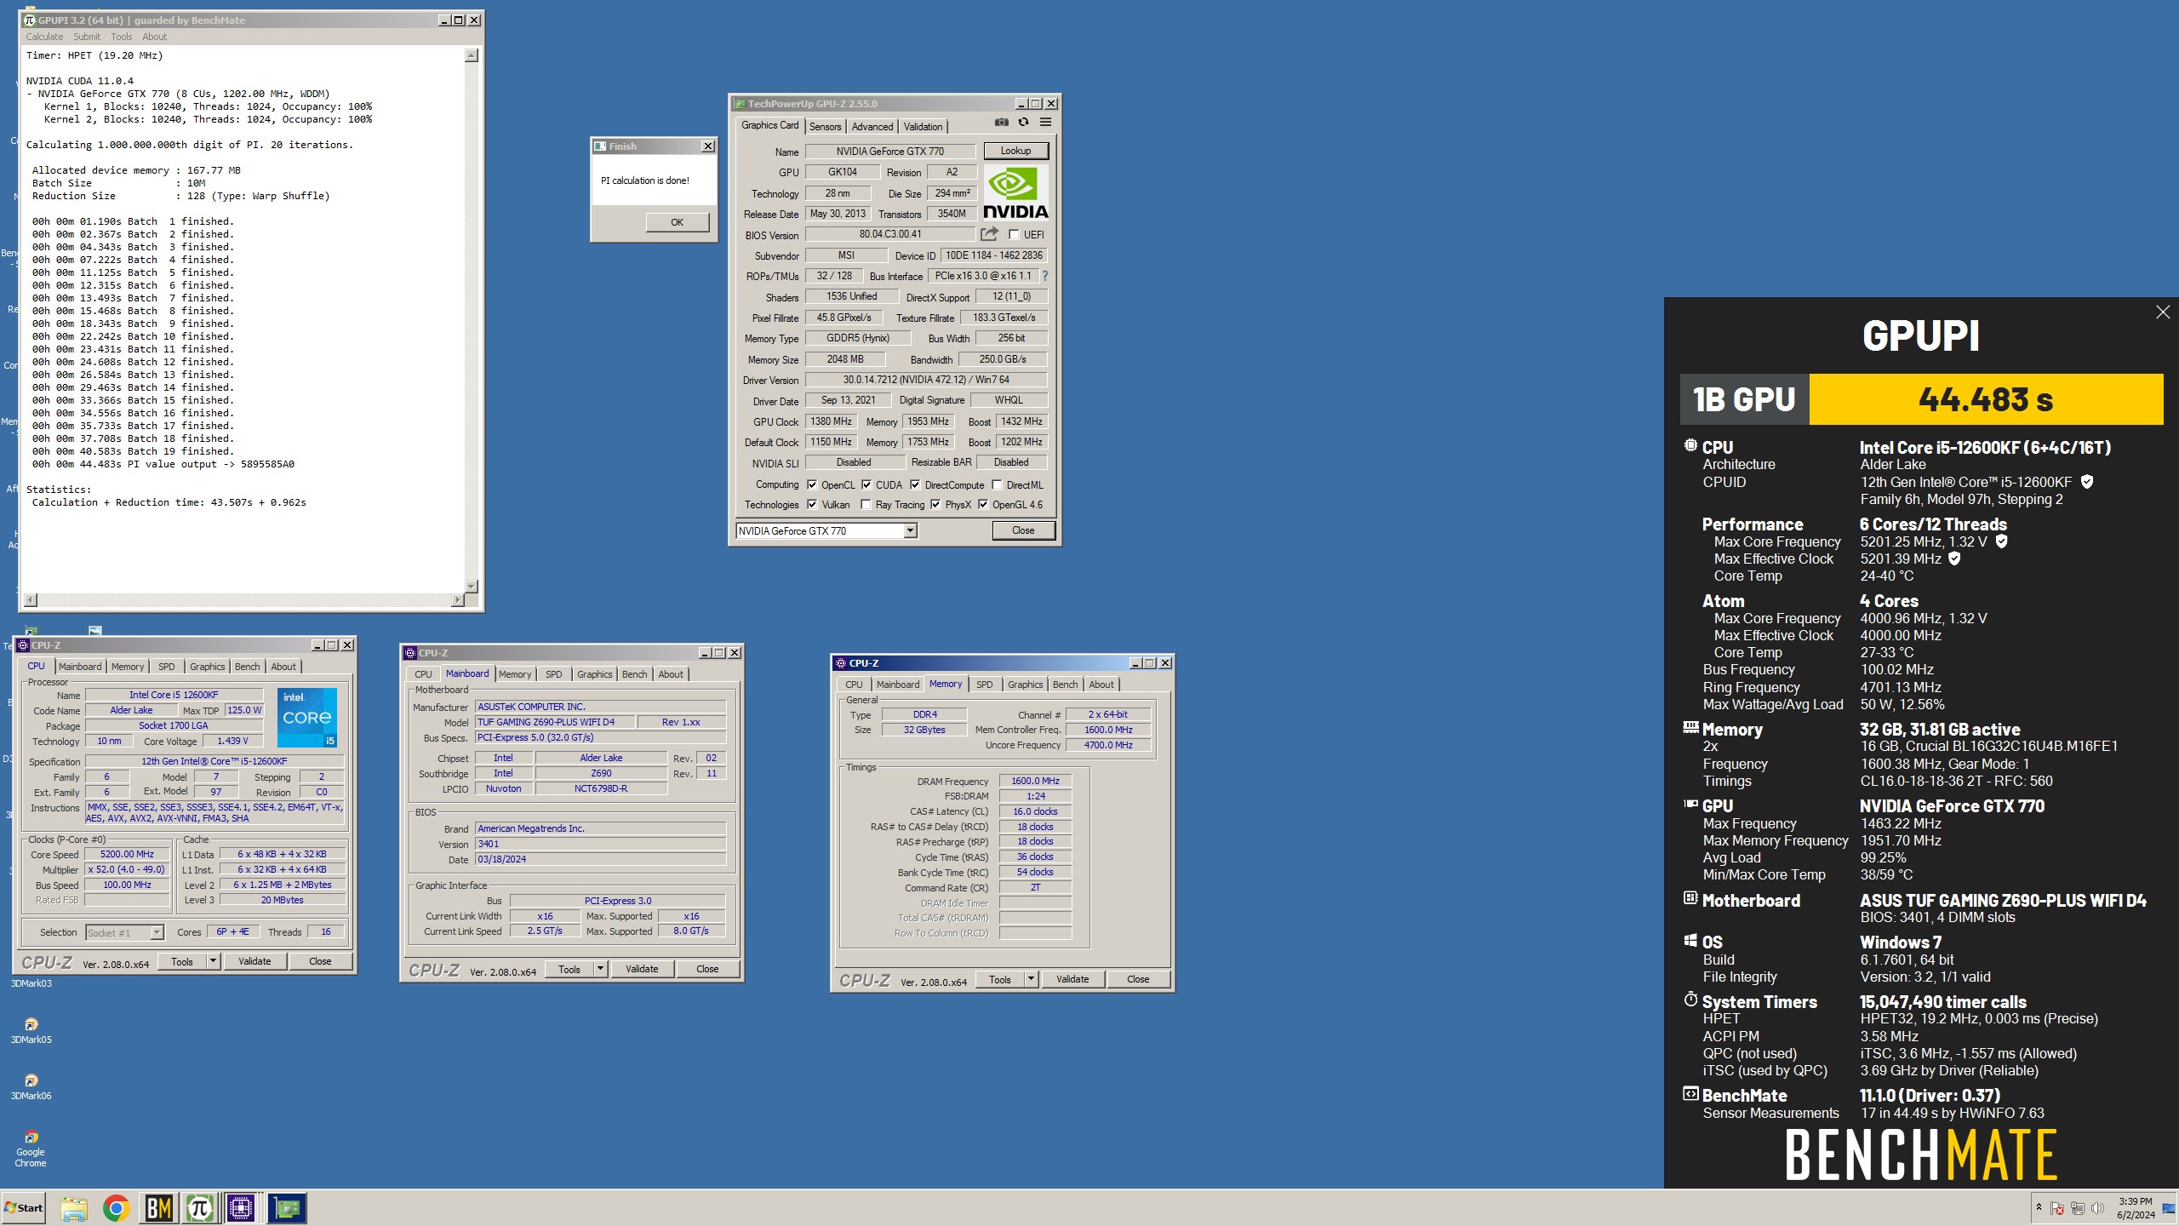The image size is (2179, 1226).
Task: Open Google Chrome from the taskbar
Action: coord(116,1208)
